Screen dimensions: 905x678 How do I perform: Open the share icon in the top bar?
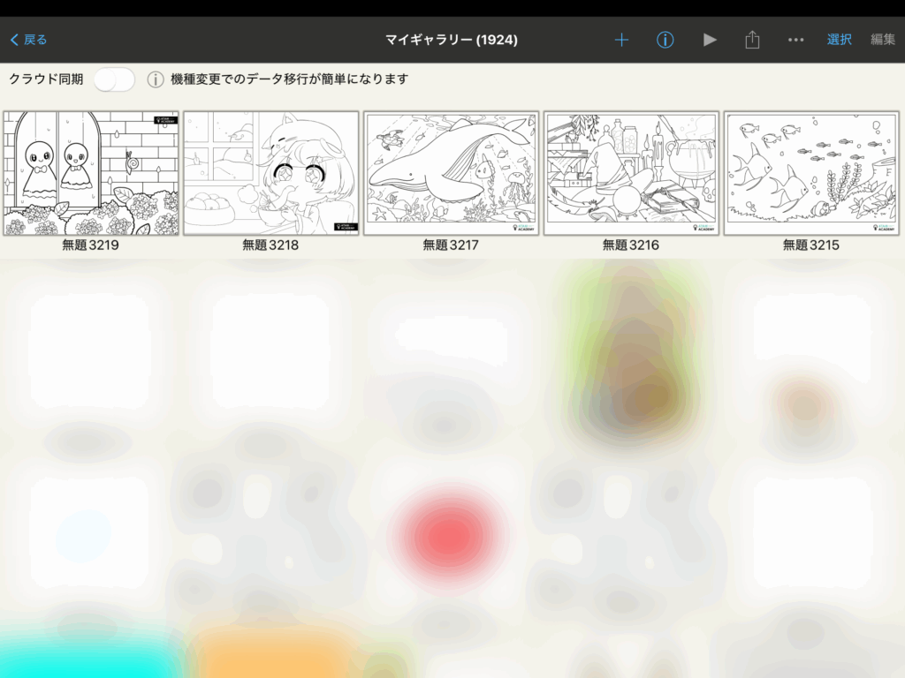(x=752, y=40)
